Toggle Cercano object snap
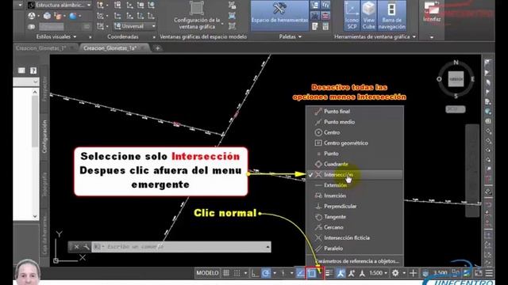This screenshot has width=508, height=285. [355, 227]
